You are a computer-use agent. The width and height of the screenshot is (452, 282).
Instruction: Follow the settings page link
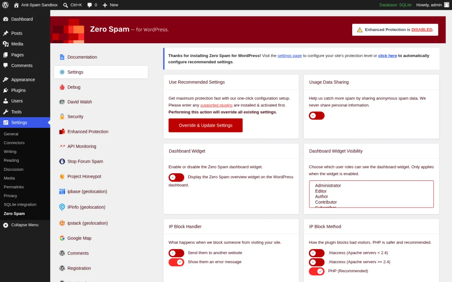pyautogui.click(x=290, y=56)
